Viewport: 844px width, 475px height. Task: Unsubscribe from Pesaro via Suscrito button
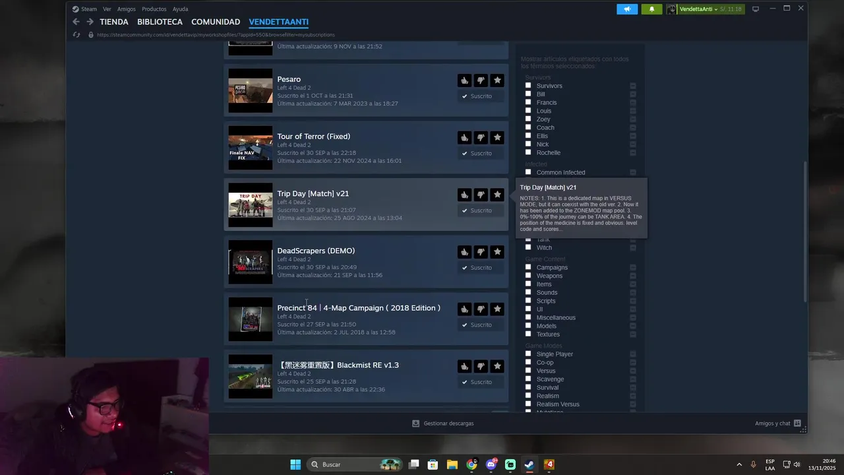[x=481, y=96]
